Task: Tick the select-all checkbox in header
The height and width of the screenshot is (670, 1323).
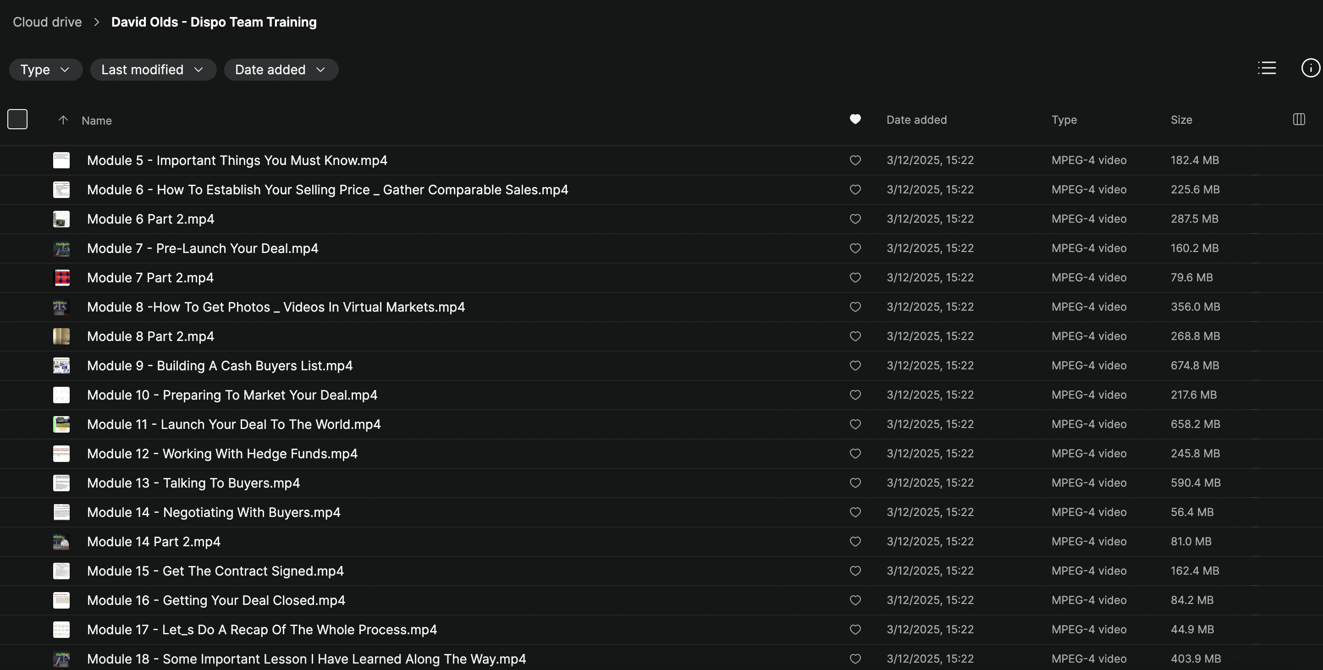Action: point(17,120)
